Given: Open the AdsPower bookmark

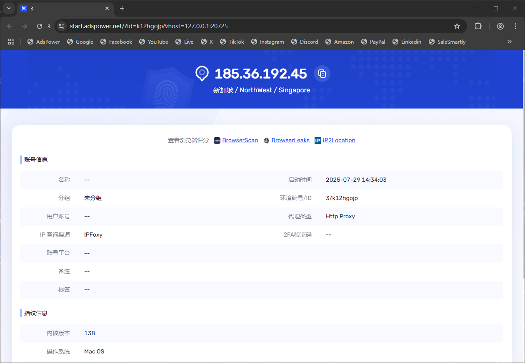Looking at the screenshot, I should coord(44,42).
